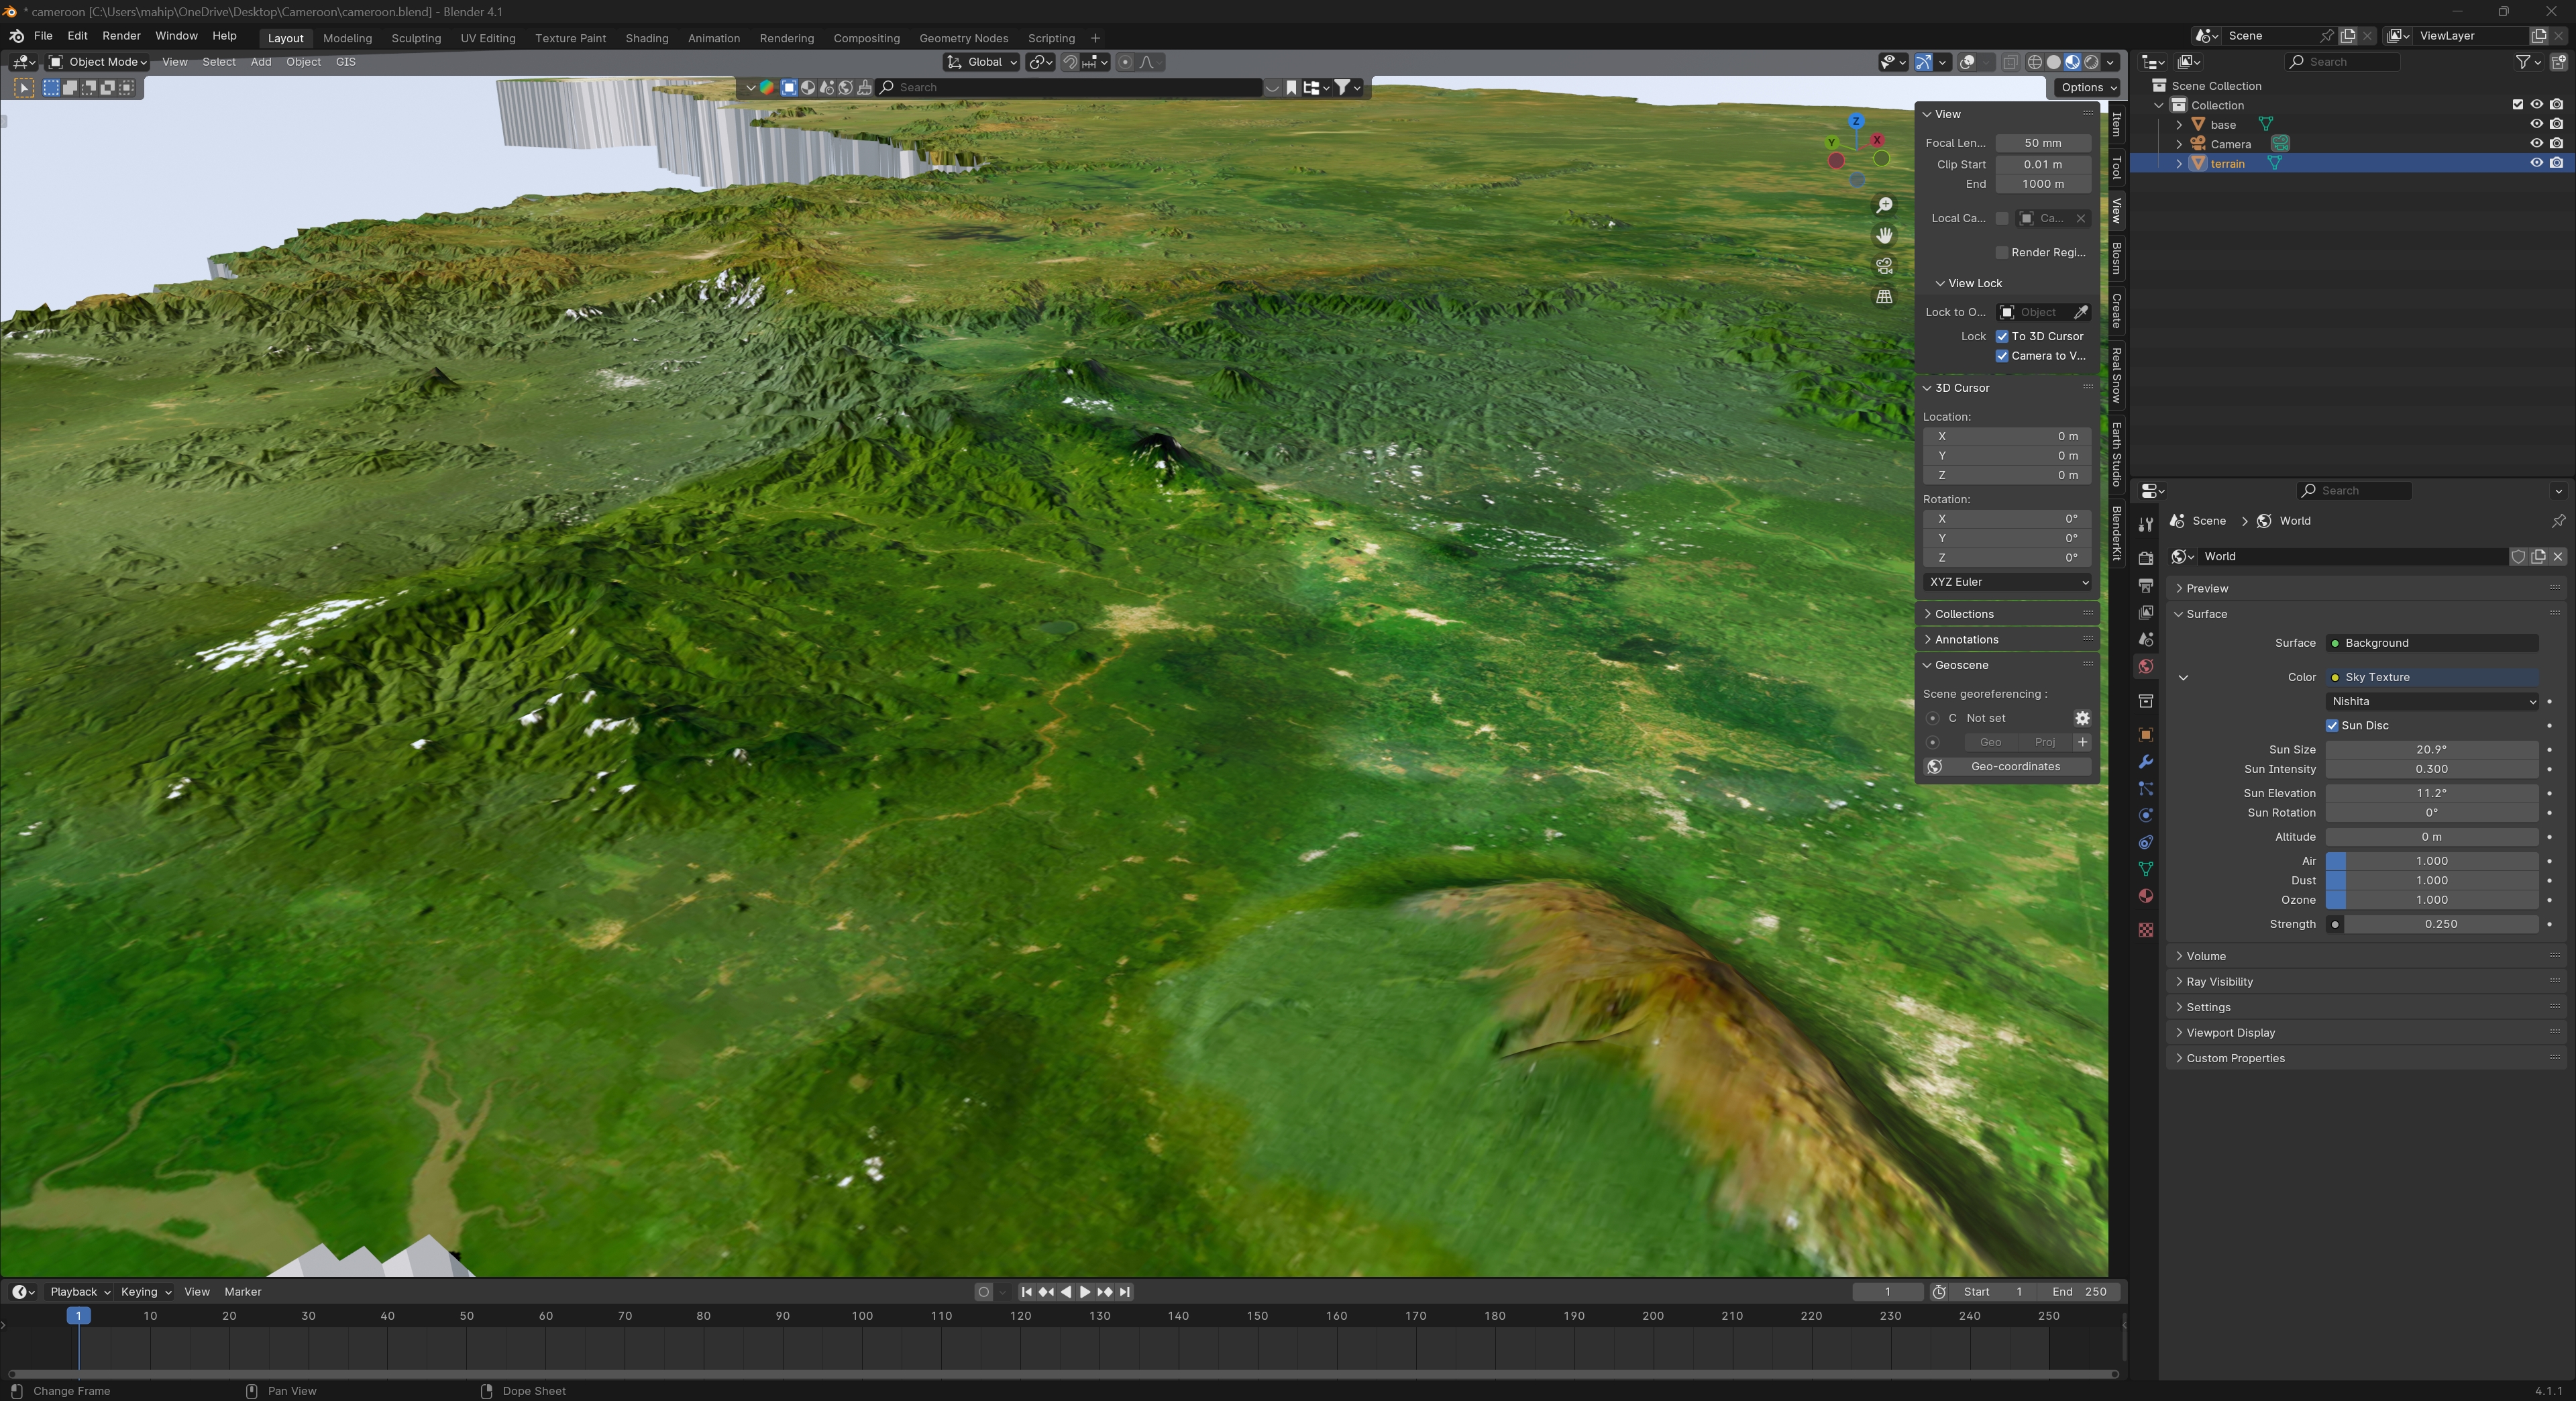Viewport: 2576px width, 1401px height.
Task: Switch perspective/orthographic grid icon
Action: click(1884, 297)
